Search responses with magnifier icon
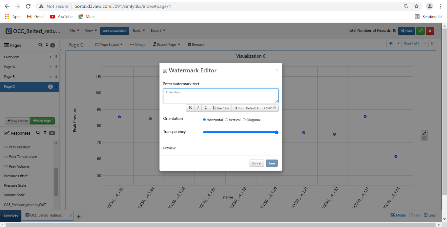This screenshot has height=227, width=447. tap(38, 133)
